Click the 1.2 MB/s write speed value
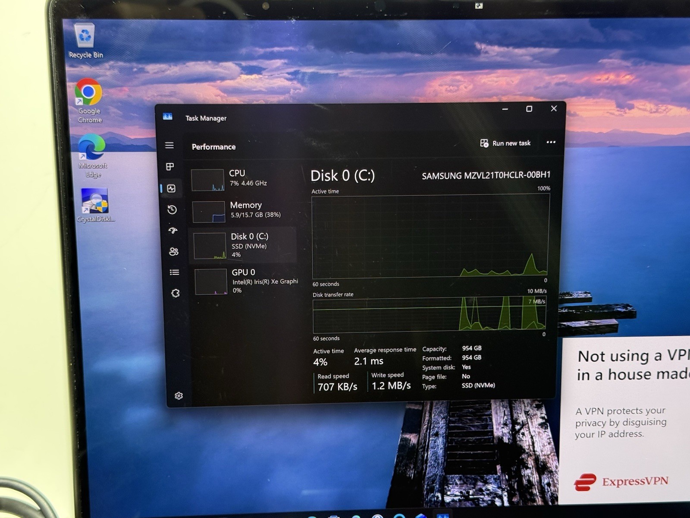 [391, 385]
